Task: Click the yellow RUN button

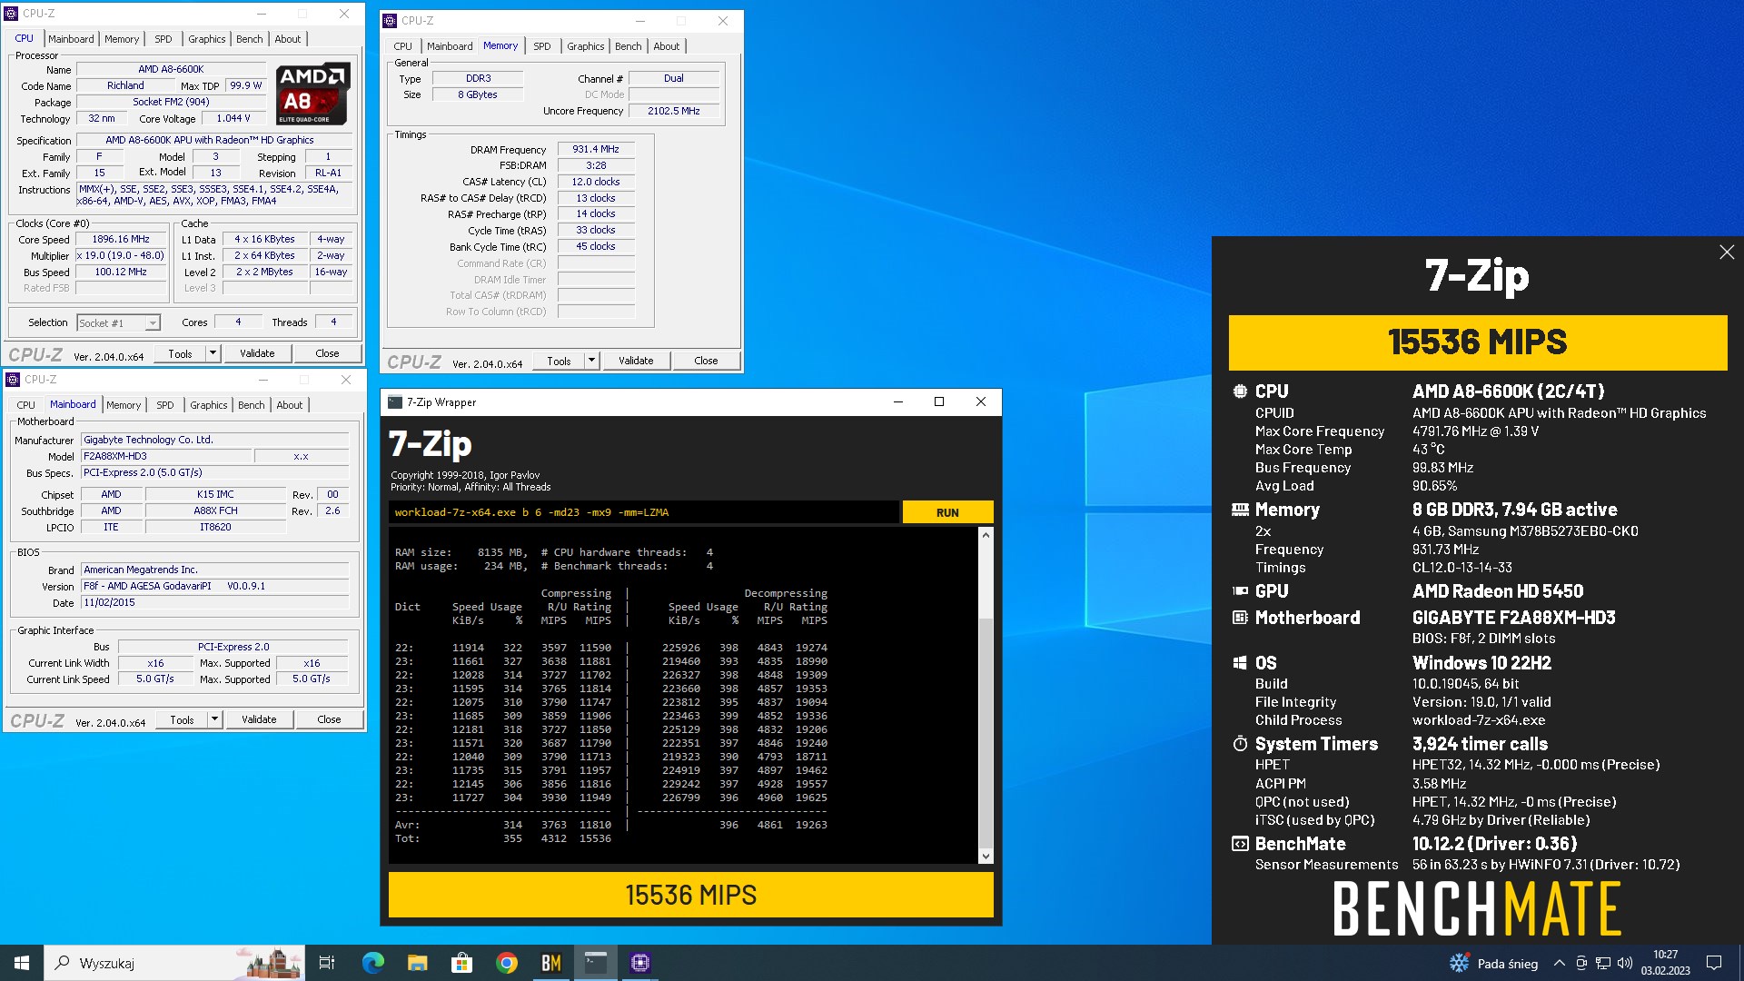Action: click(947, 512)
